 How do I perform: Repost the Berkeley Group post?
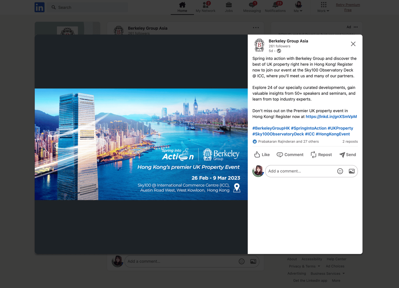coord(321,155)
